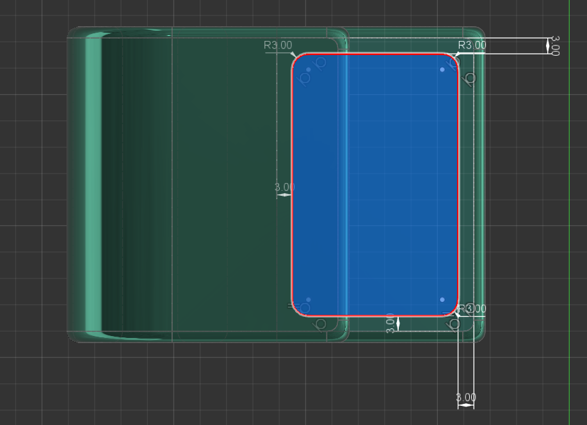The height and width of the screenshot is (425, 587).
Task: Select tangent constraint icon below bottom-right corner
Action: point(455,324)
